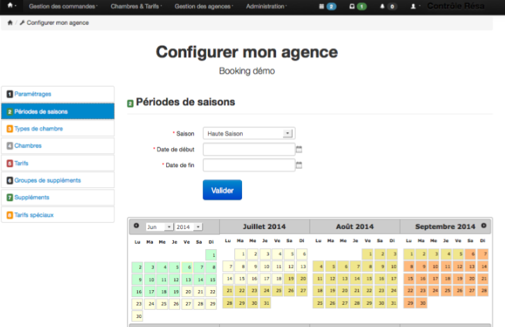Click the breadcrumb home icon

[10, 23]
